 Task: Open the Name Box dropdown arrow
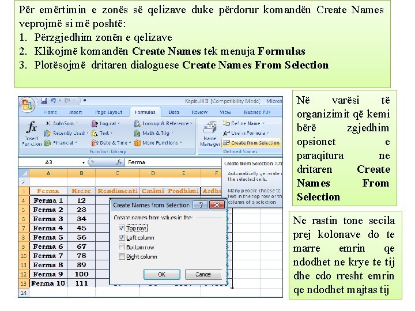point(84,162)
